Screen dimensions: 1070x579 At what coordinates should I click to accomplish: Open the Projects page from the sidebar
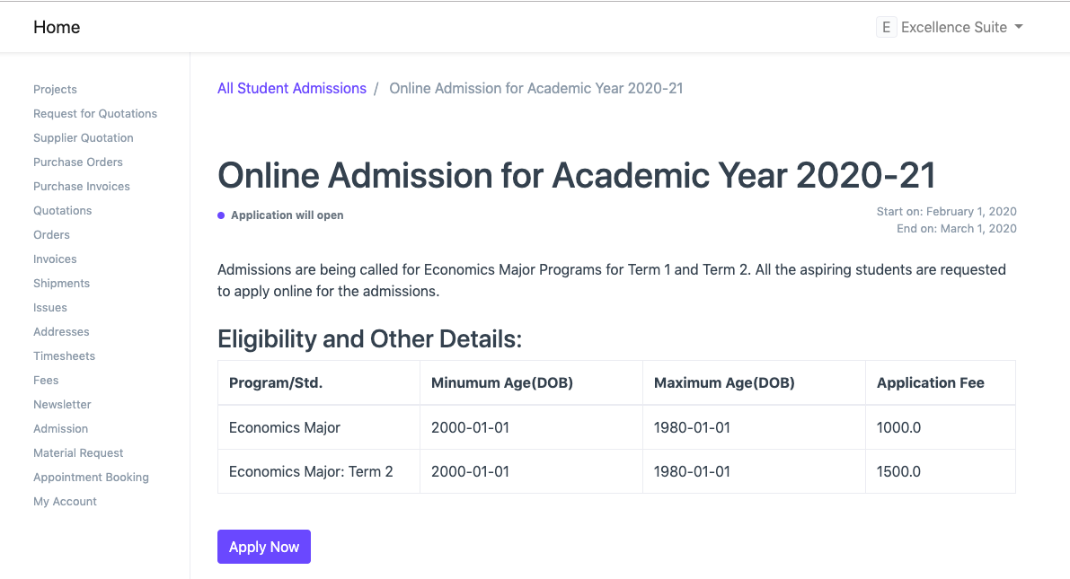pos(55,89)
